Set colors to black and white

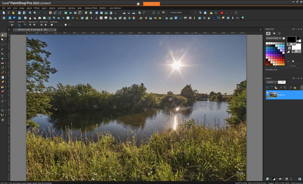tap(288, 51)
